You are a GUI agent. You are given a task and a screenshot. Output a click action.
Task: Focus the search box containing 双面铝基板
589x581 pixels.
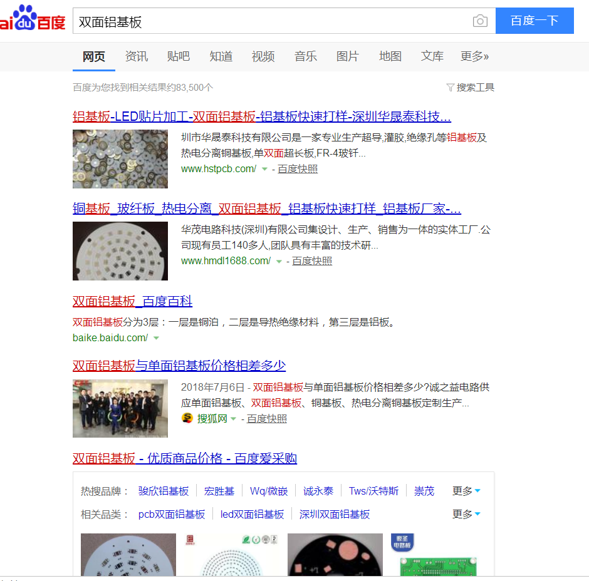284,21
